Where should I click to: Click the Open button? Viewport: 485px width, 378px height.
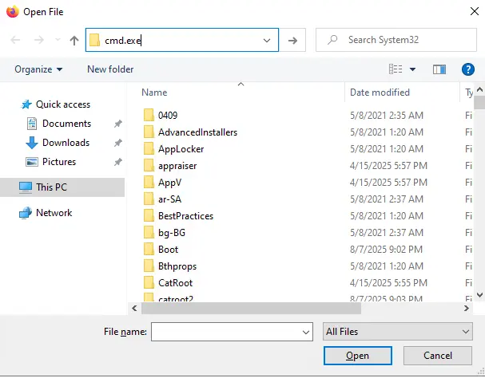(x=357, y=356)
